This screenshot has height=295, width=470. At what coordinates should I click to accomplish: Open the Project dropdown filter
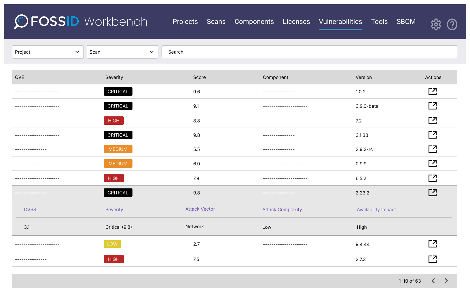48,52
